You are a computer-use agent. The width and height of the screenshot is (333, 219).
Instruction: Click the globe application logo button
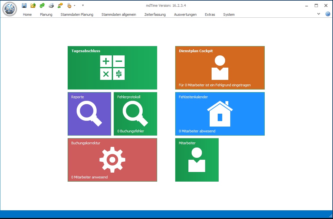pyautogui.click(x=10, y=9)
